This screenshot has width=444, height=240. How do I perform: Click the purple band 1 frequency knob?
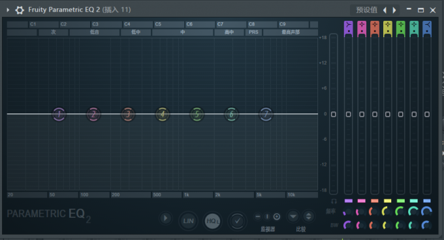pos(348,212)
